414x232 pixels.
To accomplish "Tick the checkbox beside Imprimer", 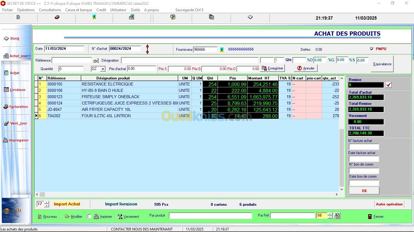I will click(89, 216).
